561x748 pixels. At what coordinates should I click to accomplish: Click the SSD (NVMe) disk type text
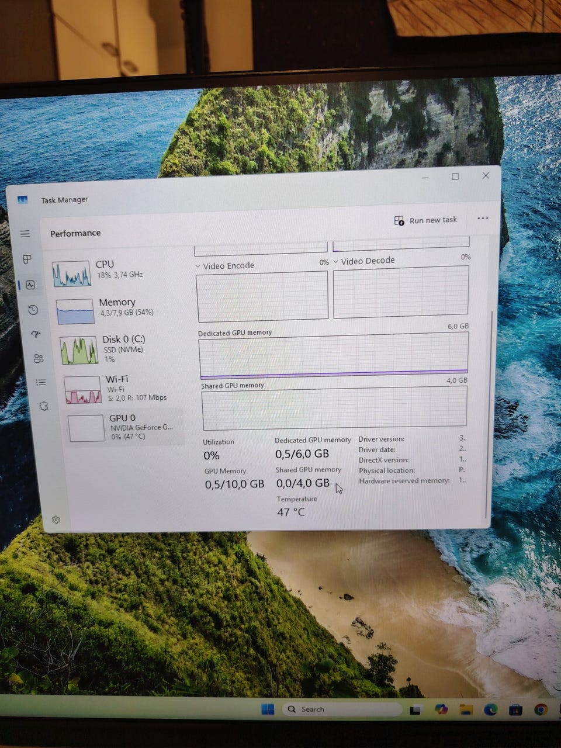123,350
